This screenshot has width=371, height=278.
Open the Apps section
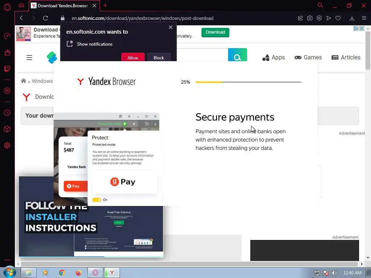[x=274, y=58]
